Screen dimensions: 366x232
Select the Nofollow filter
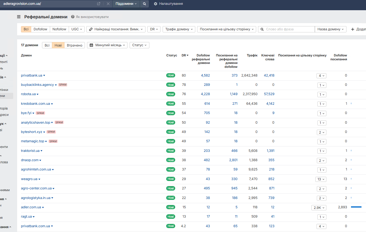[59, 29]
